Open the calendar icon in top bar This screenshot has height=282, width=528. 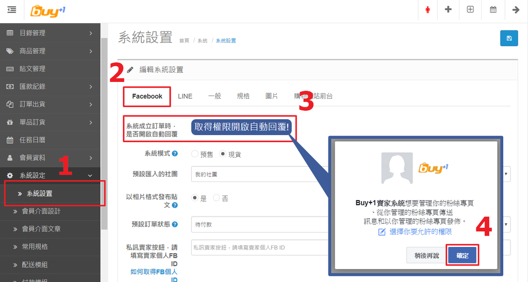click(493, 10)
